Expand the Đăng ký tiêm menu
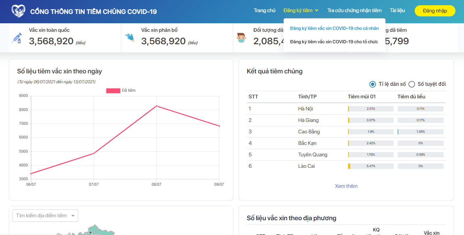Image resolution: width=464 pixels, height=235 pixels. click(x=298, y=10)
